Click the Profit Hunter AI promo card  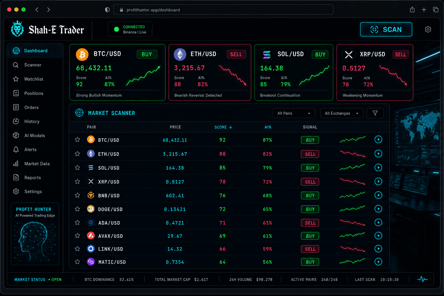tap(35, 234)
